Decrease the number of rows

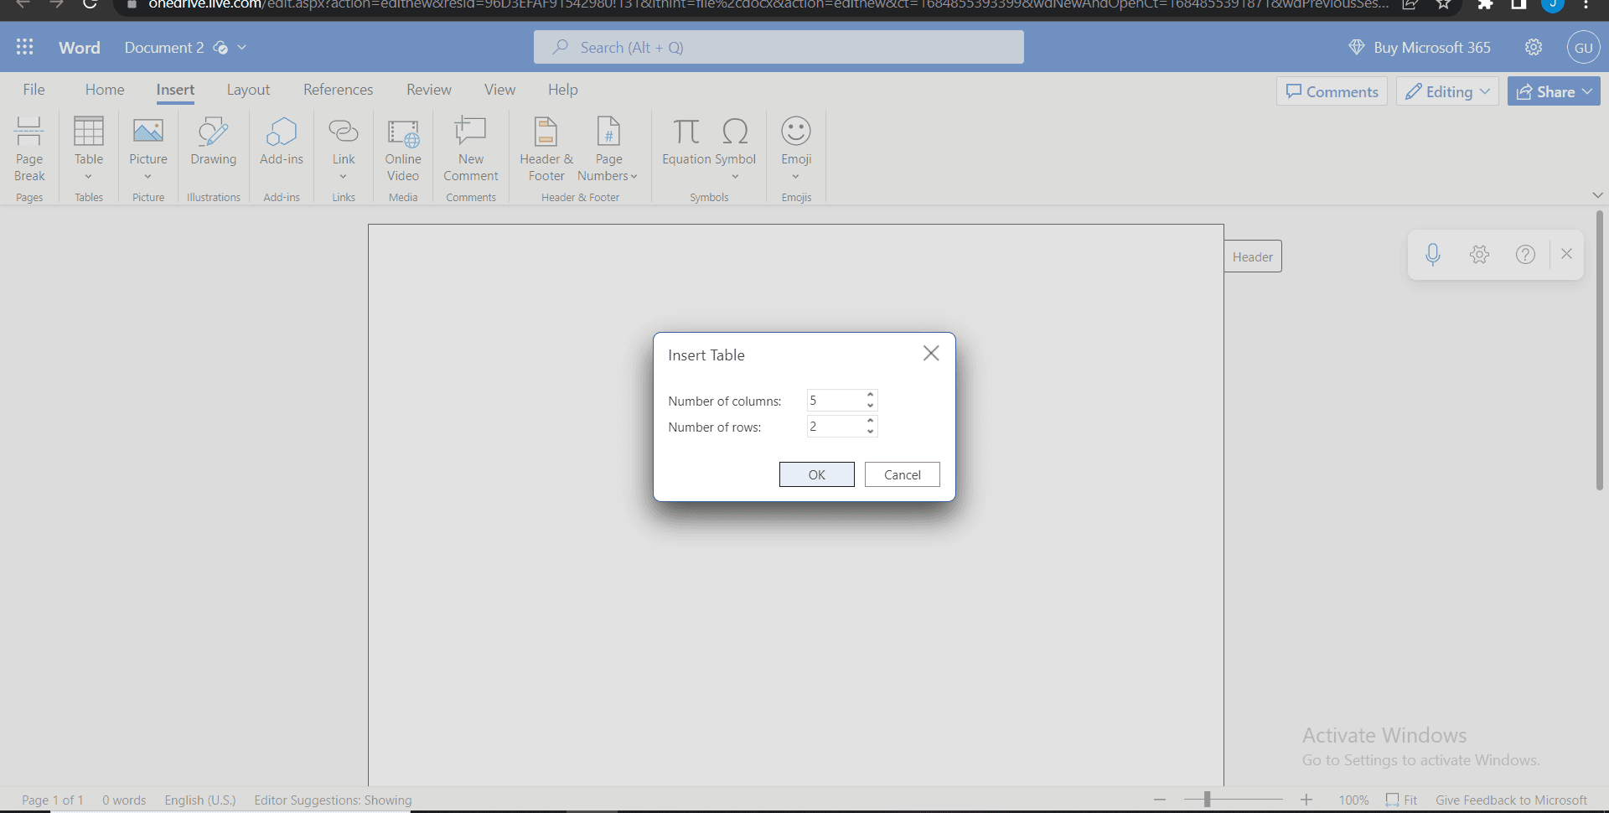tap(871, 432)
